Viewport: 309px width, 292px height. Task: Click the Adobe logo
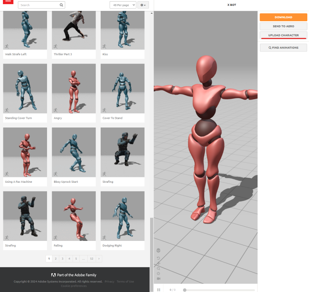tap(8, 2)
